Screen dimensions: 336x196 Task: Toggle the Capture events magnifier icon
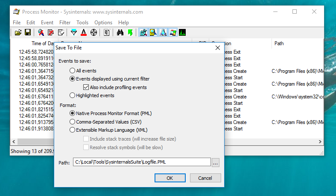41,32
